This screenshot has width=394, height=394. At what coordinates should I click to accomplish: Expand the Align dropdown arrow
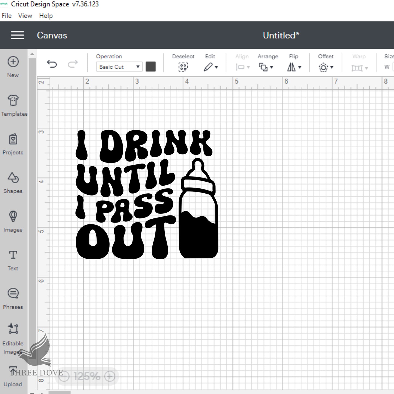point(248,67)
